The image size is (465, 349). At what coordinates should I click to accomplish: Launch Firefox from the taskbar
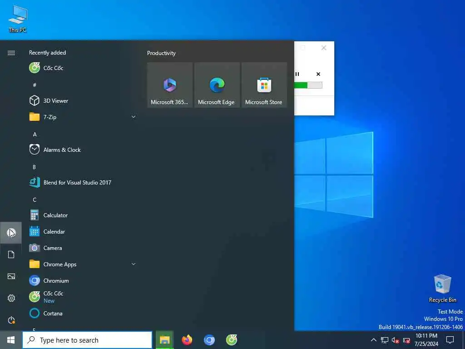click(x=187, y=340)
